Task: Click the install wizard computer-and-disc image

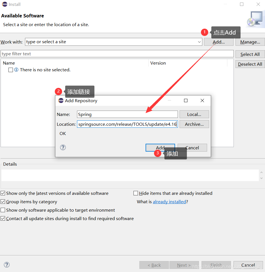Action: [255, 19]
